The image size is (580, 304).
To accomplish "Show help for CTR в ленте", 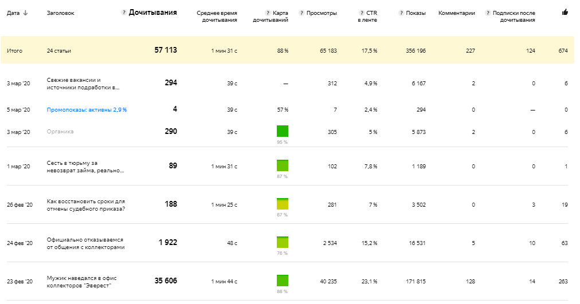I will click(361, 13).
